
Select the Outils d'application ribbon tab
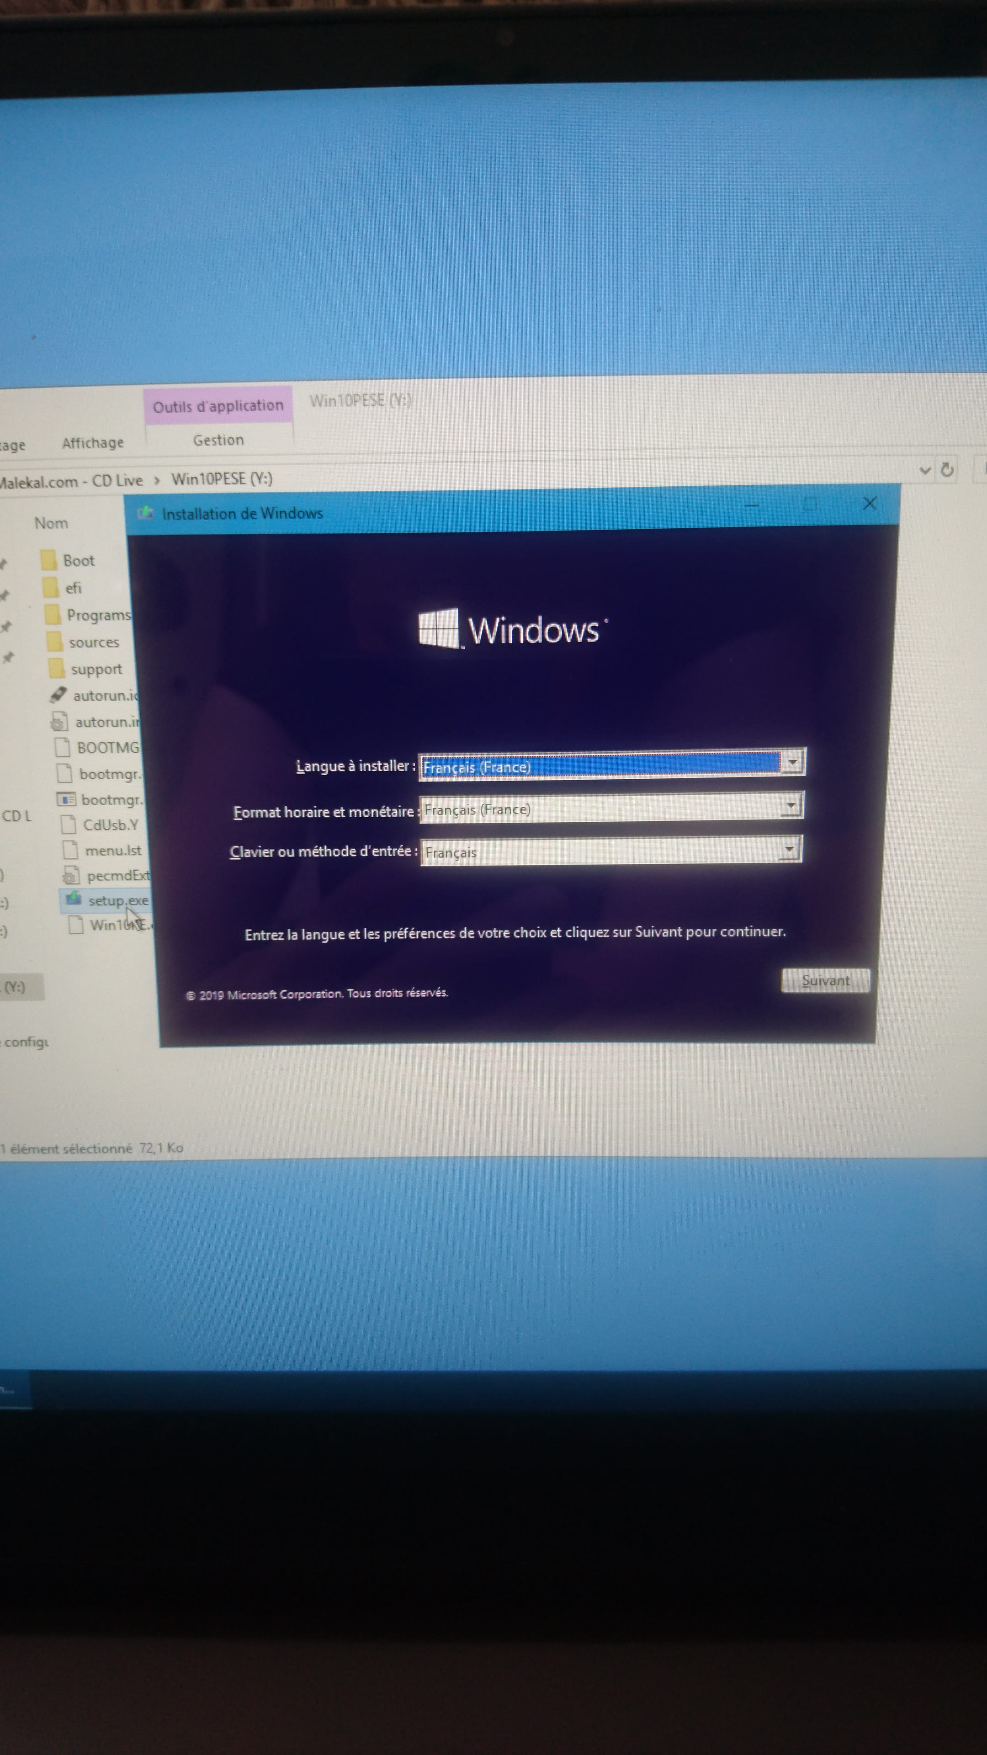pyautogui.click(x=218, y=406)
